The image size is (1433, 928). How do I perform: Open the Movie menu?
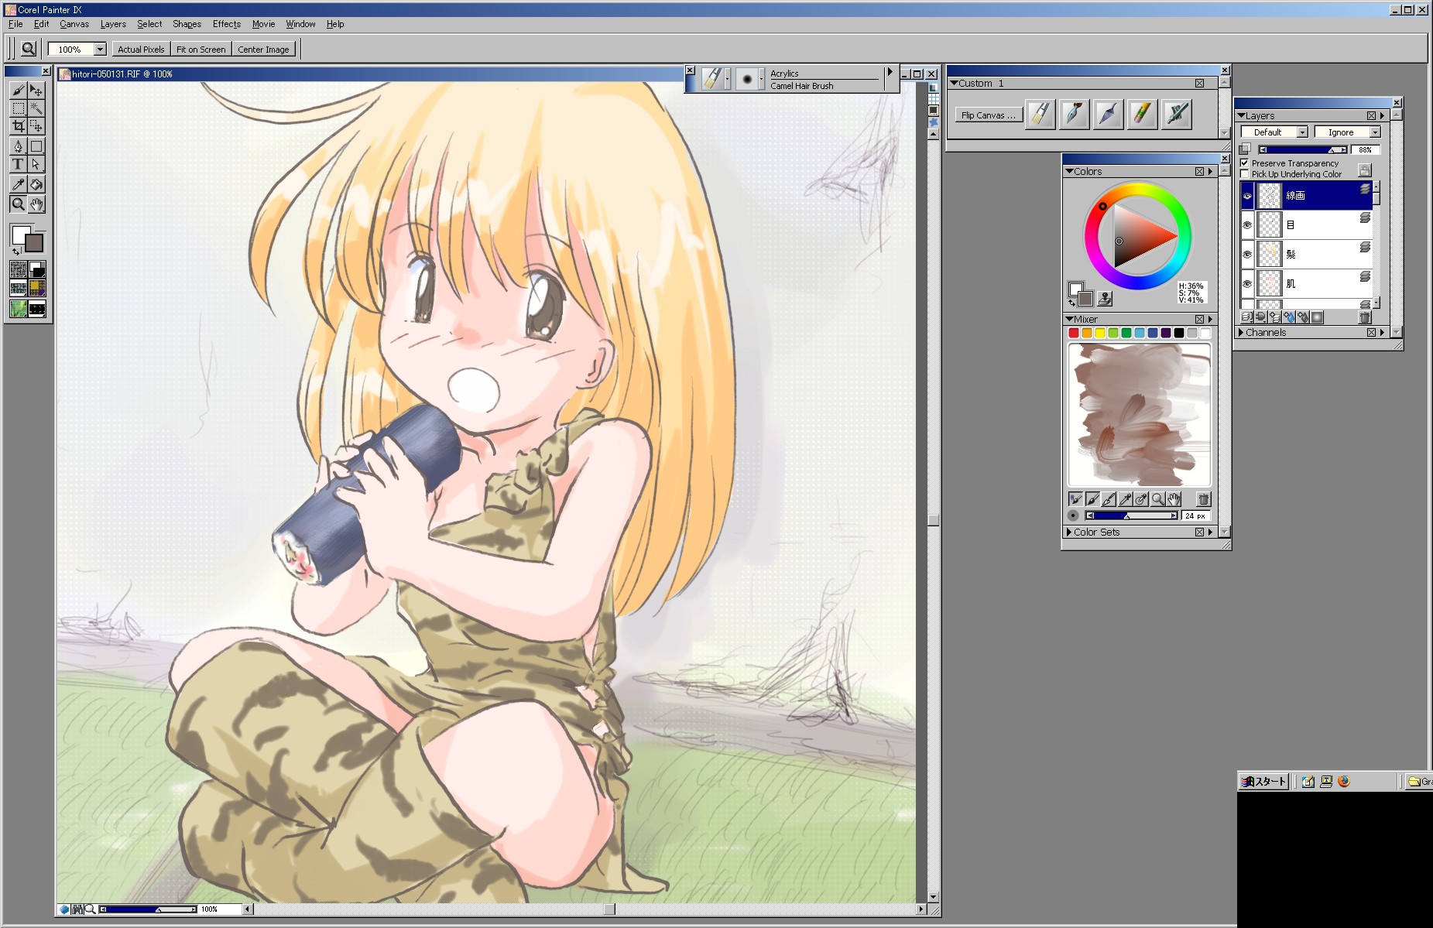tap(263, 24)
